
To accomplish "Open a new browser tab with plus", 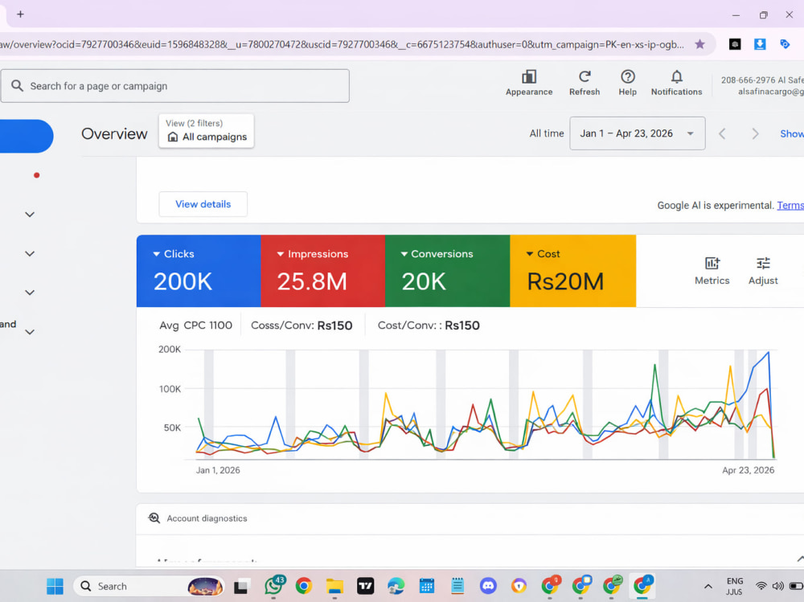I will [x=21, y=14].
